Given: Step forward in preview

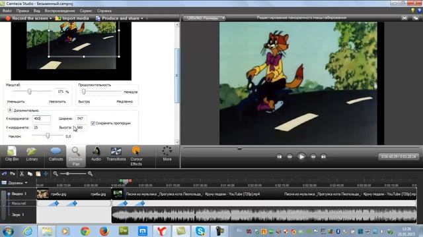Looking at the screenshot, I should (313, 157).
